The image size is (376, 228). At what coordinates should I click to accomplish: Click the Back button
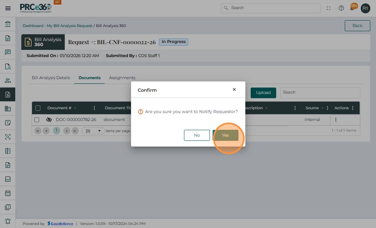(357, 26)
